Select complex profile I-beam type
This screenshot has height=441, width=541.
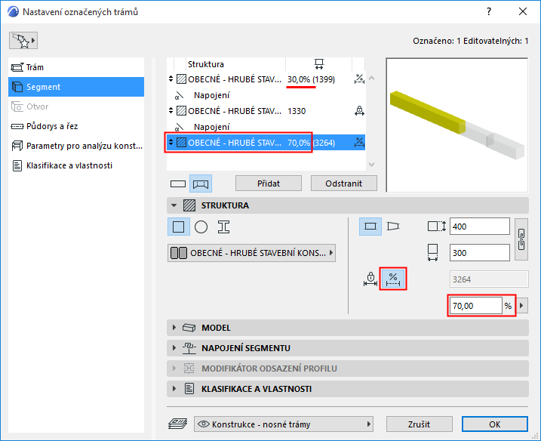(x=223, y=227)
